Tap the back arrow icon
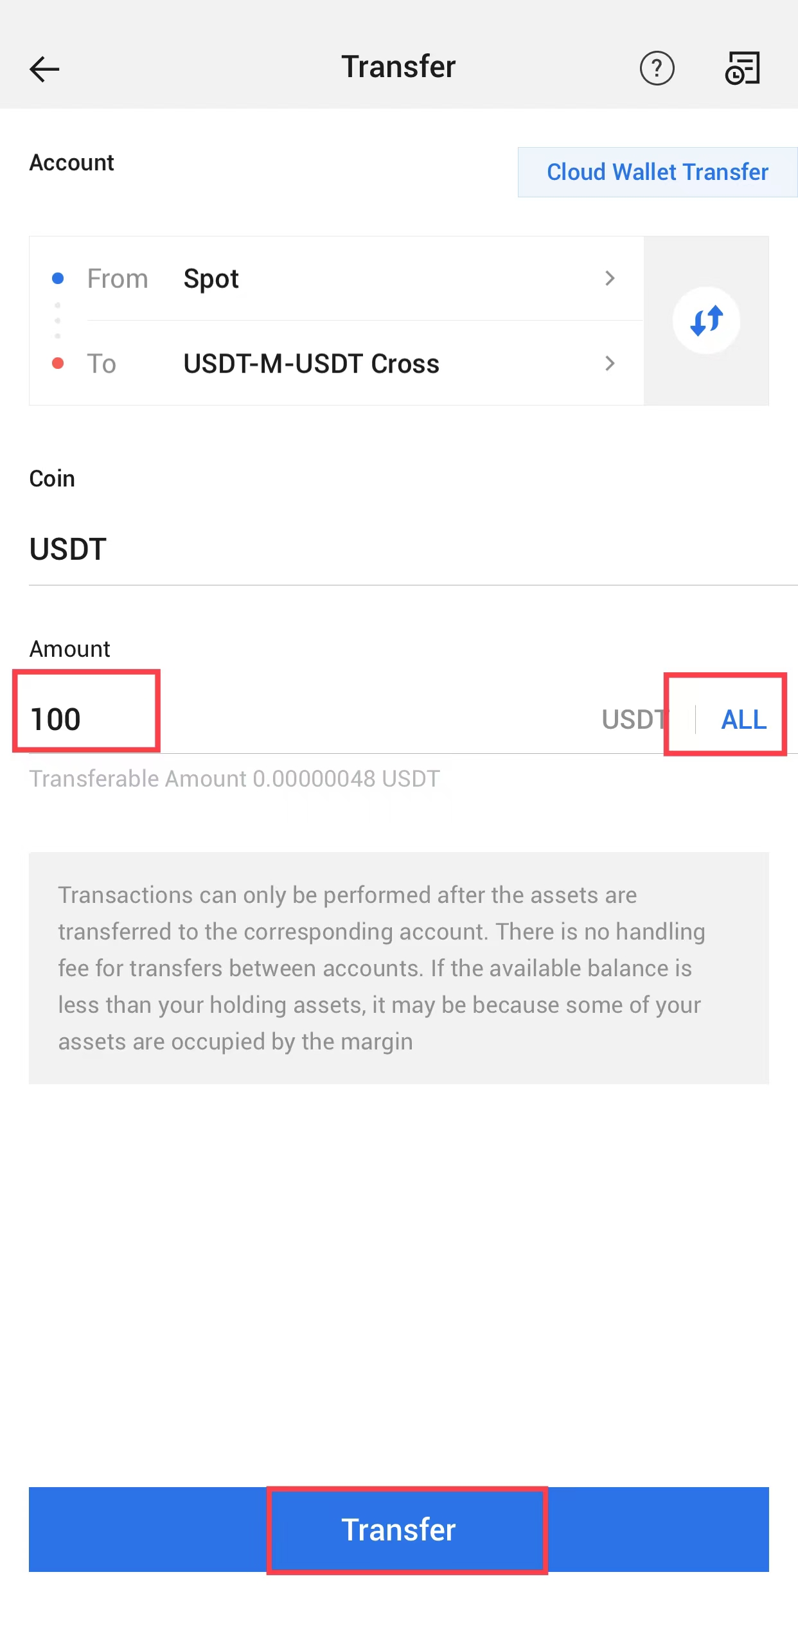Screen dimensions: 798x1633 tap(44, 69)
